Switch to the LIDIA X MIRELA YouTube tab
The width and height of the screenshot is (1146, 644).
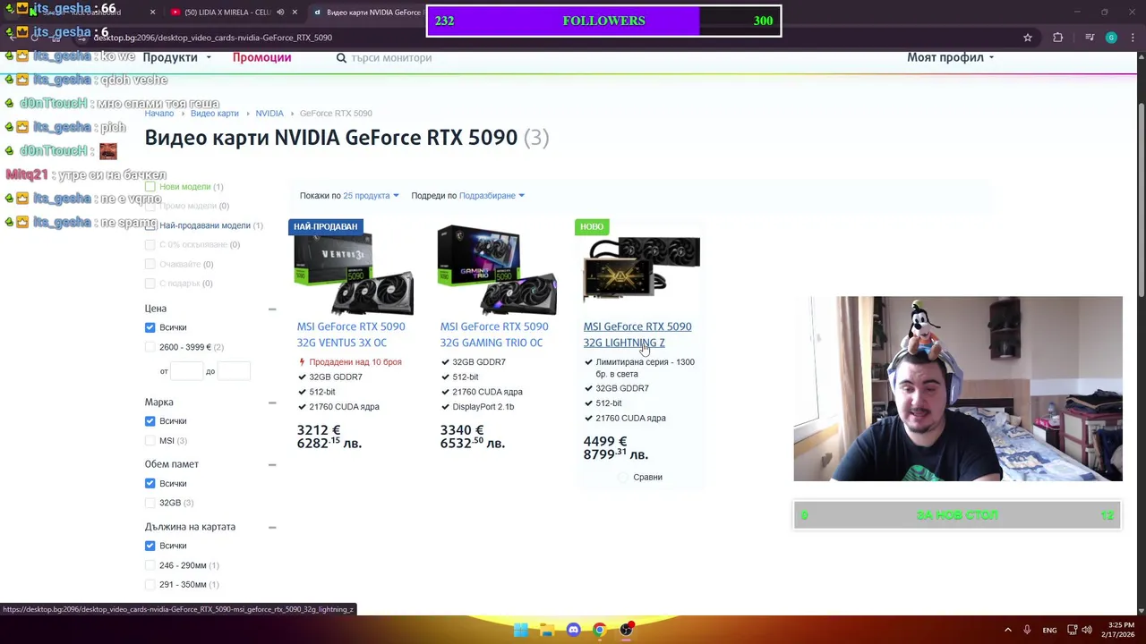[x=227, y=13]
